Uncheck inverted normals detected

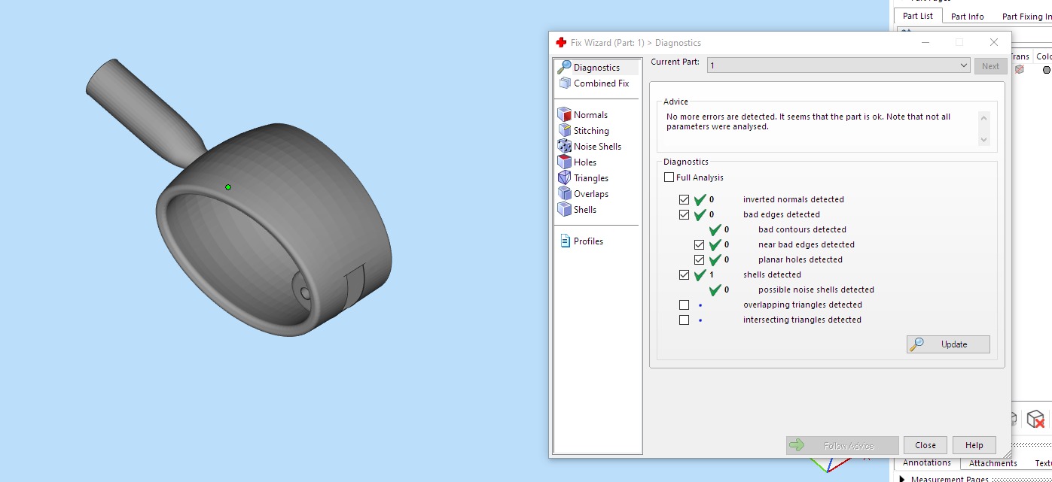(x=684, y=200)
